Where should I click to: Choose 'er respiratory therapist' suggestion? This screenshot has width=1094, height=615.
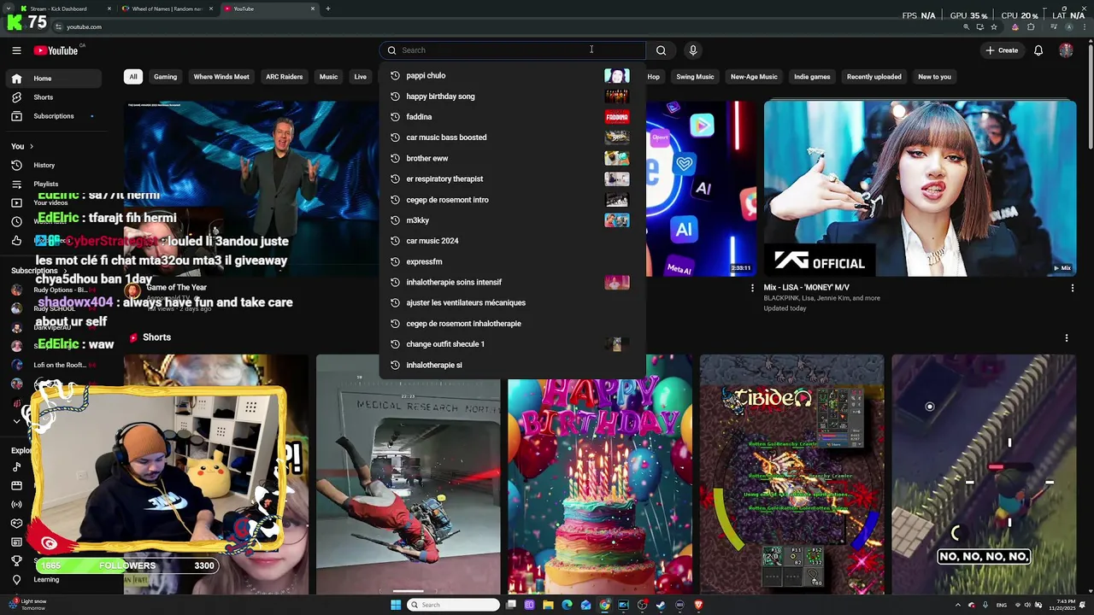[513, 179]
